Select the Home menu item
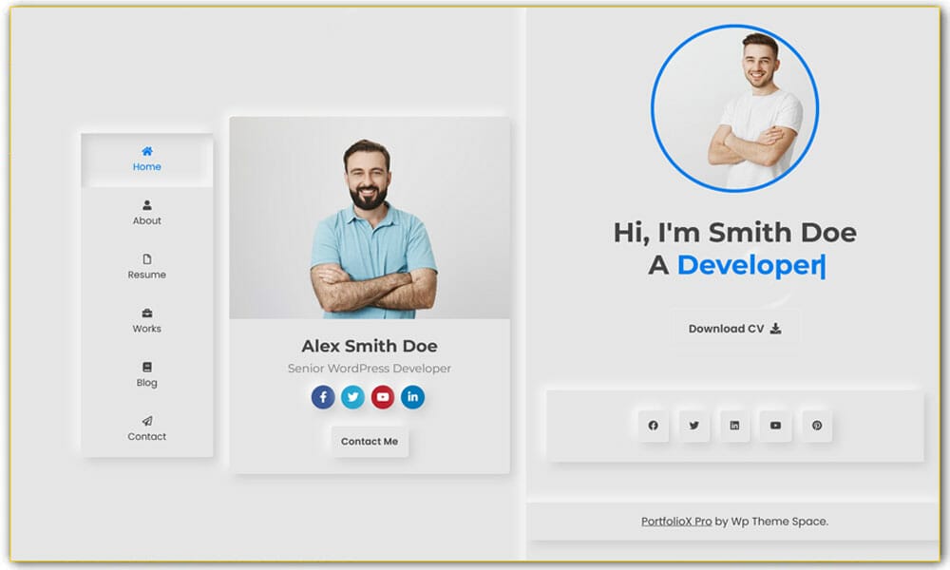Screen dimensions: 950x570 (147, 159)
